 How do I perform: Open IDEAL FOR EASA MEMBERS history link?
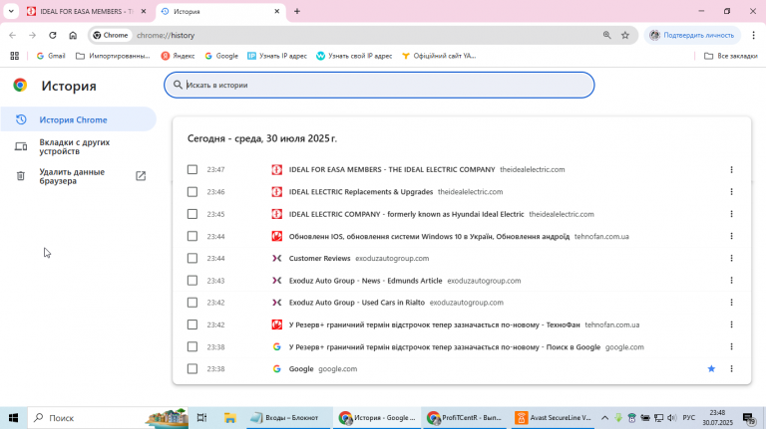392,169
